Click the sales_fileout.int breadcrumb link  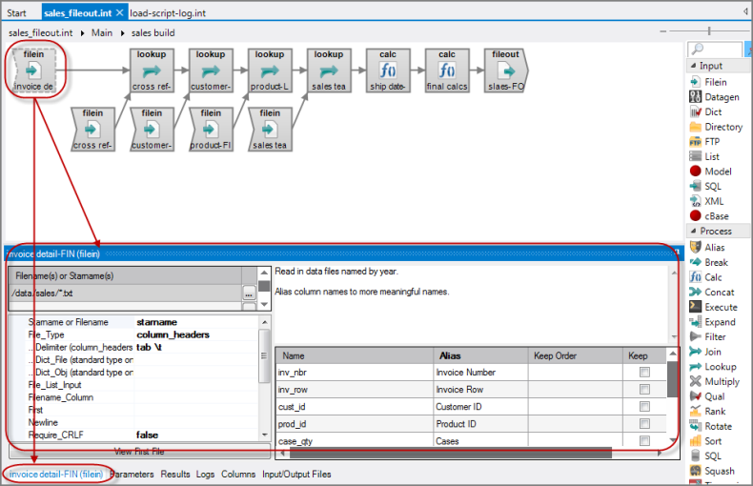pos(40,33)
